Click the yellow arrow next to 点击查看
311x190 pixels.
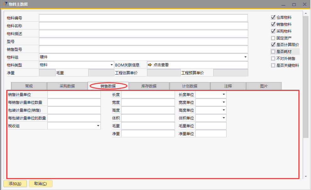150,65
